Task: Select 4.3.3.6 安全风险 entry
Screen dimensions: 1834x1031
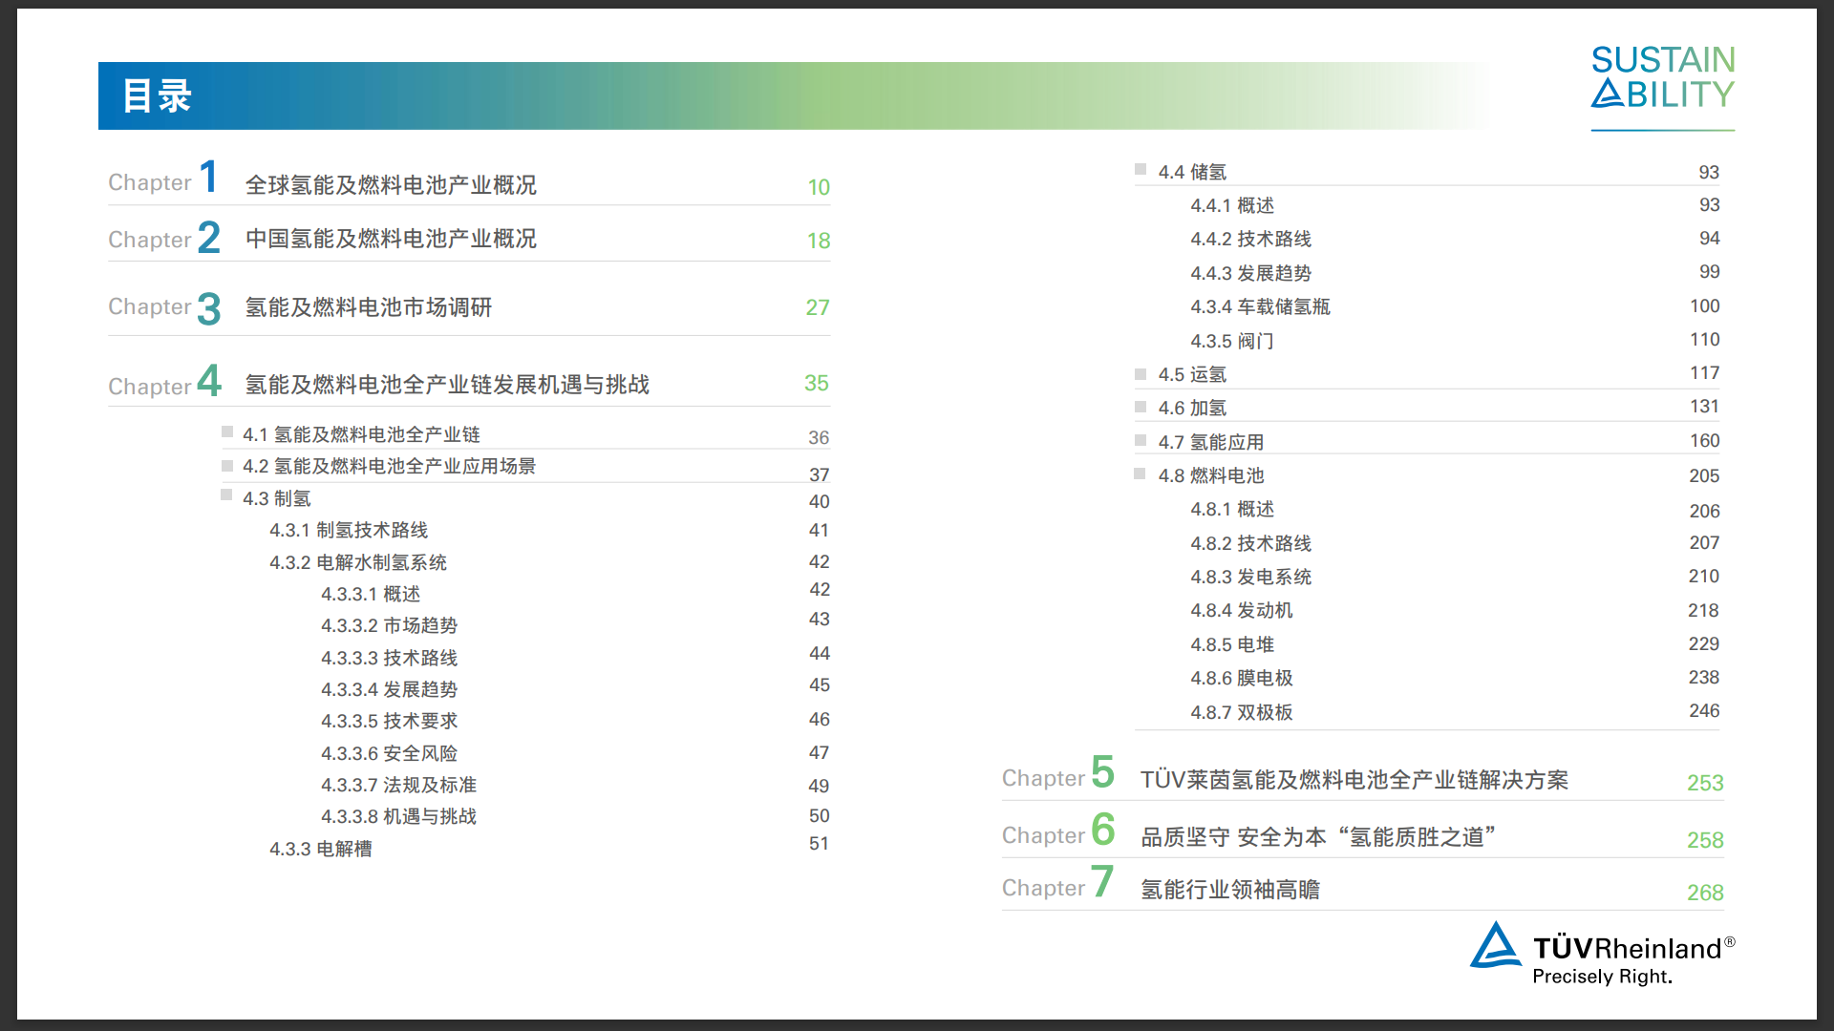Action: click(389, 753)
